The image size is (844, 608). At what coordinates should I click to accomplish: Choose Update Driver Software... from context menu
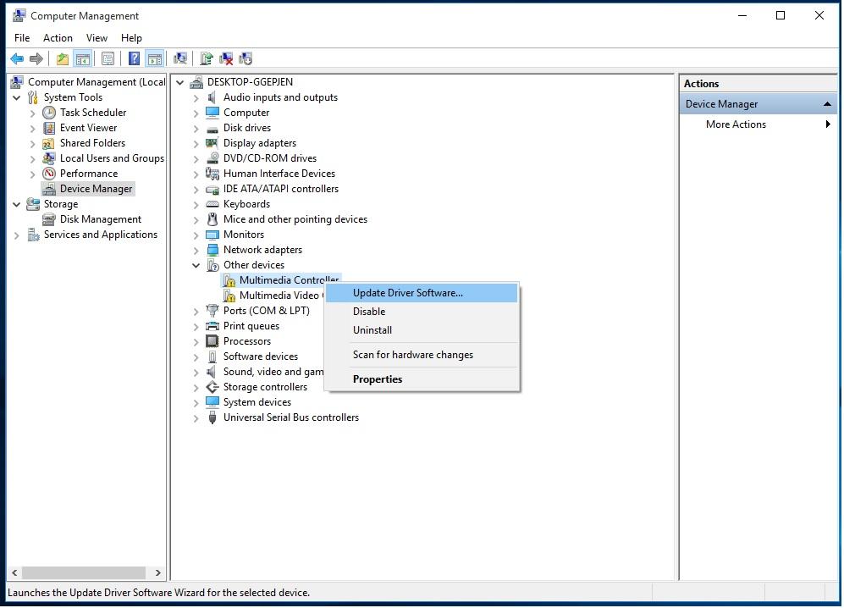coord(422,293)
